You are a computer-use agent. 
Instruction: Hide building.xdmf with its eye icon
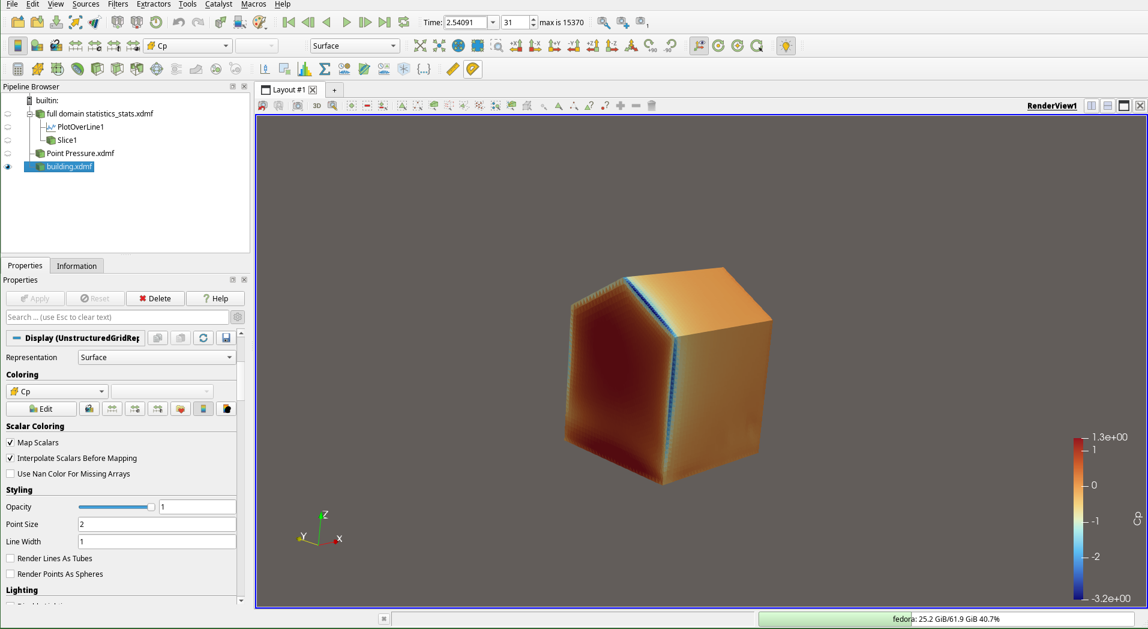tap(8, 167)
